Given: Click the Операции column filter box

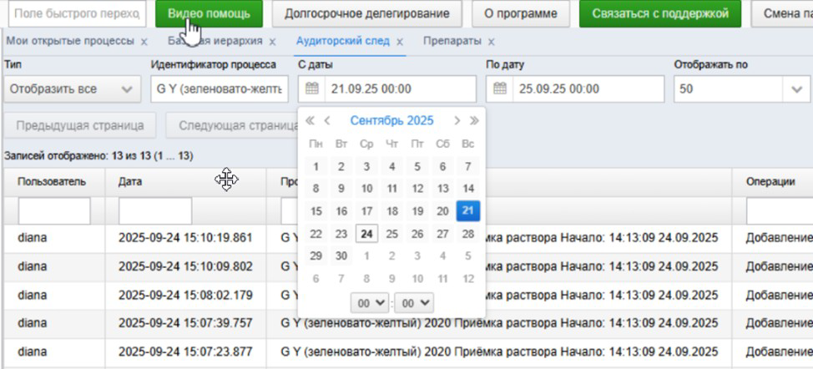Looking at the screenshot, I should point(780,211).
